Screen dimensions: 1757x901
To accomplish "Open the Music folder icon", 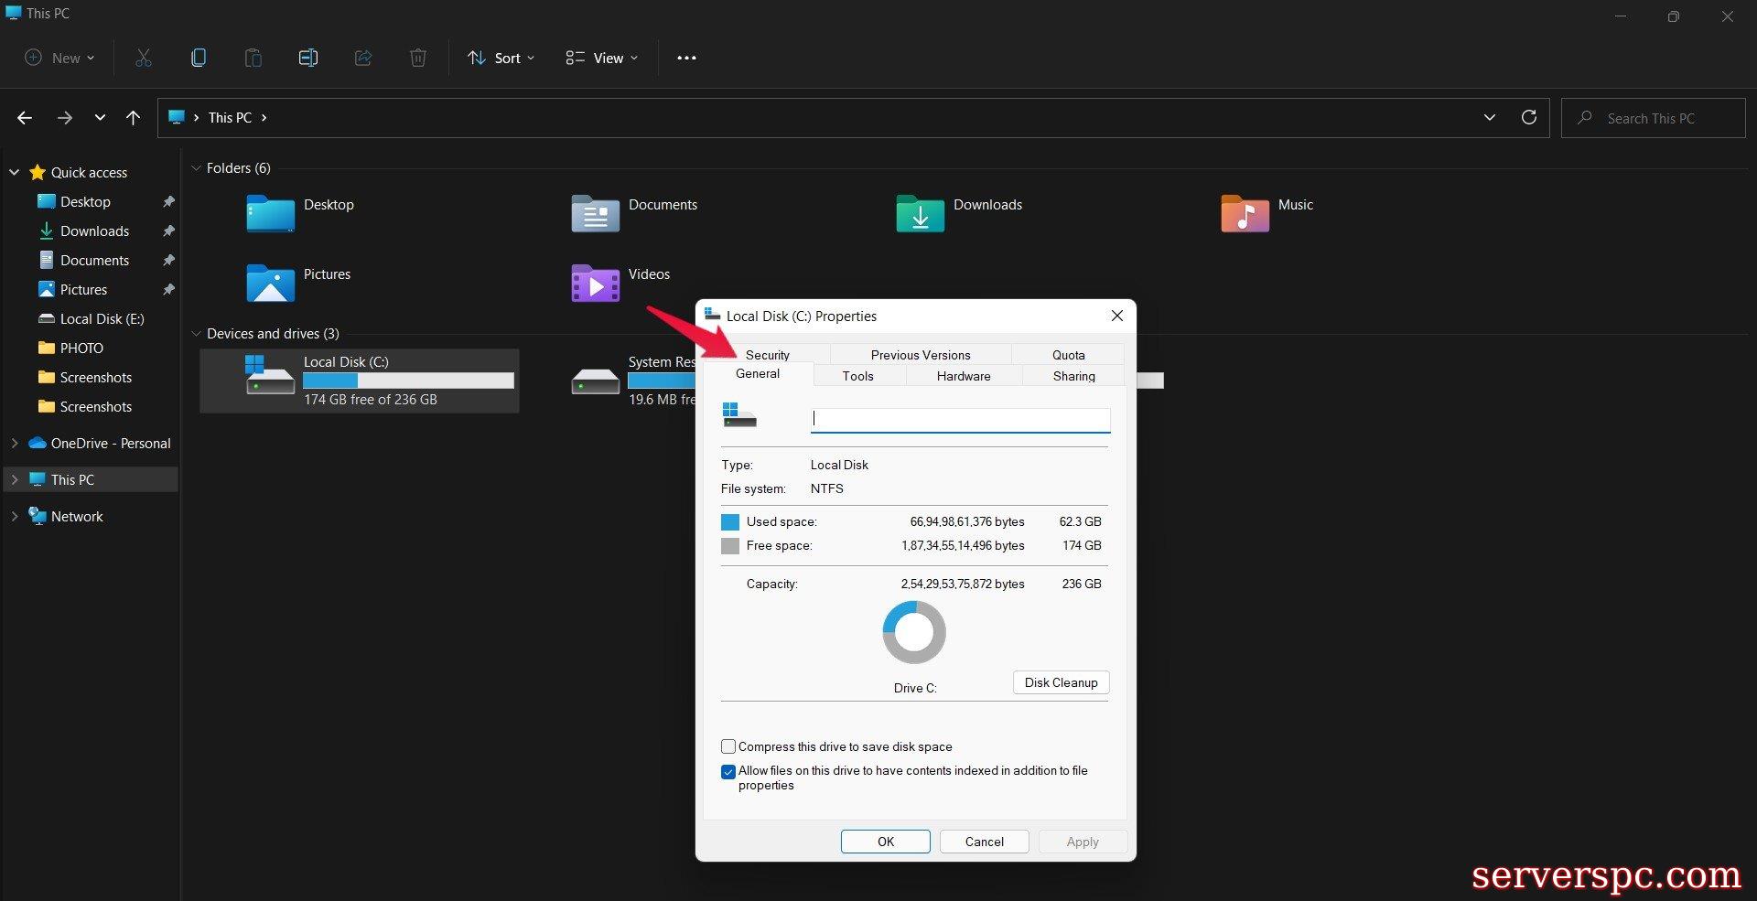I will tap(1245, 214).
